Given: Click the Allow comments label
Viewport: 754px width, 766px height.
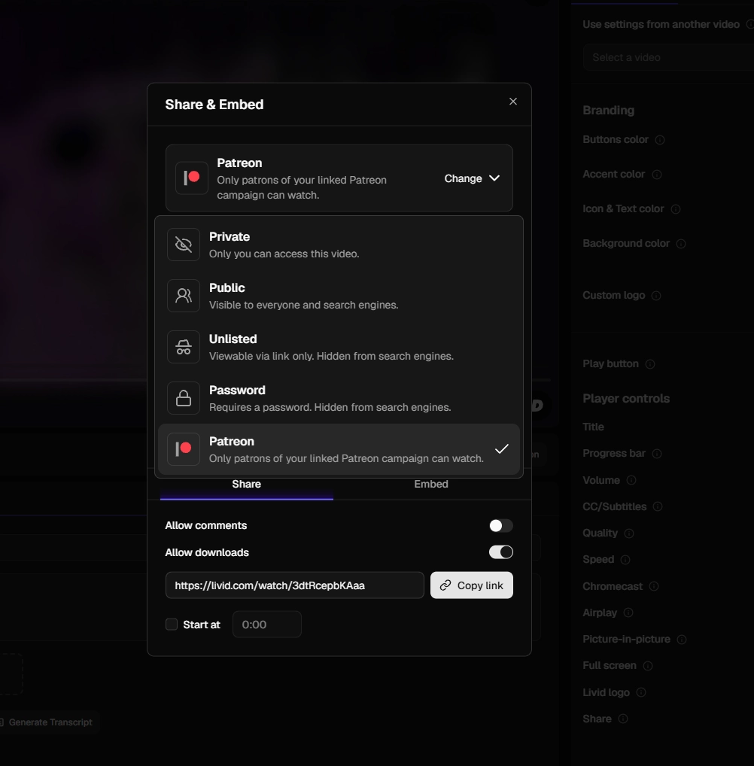Looking at the screenshot, I should tap(205, 526).
